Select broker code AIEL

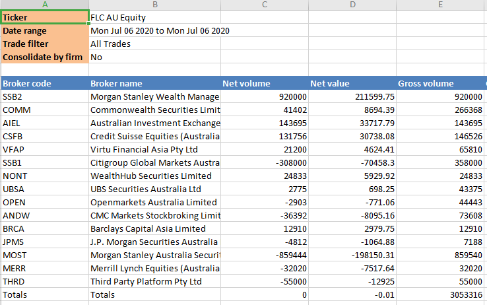point(45,123)
